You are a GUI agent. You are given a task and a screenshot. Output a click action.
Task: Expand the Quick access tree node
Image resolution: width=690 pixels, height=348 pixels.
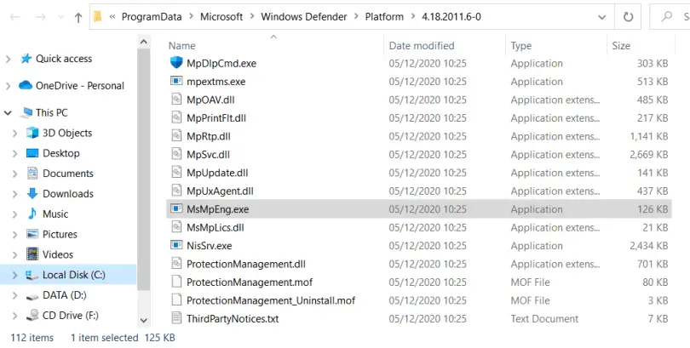pos(8,59)
